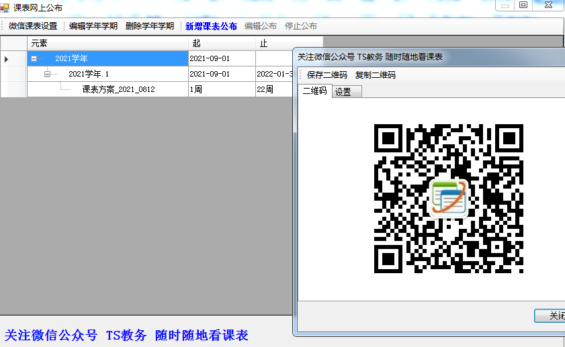Minimize the 课表网上公布 window

tap(505, 5)
